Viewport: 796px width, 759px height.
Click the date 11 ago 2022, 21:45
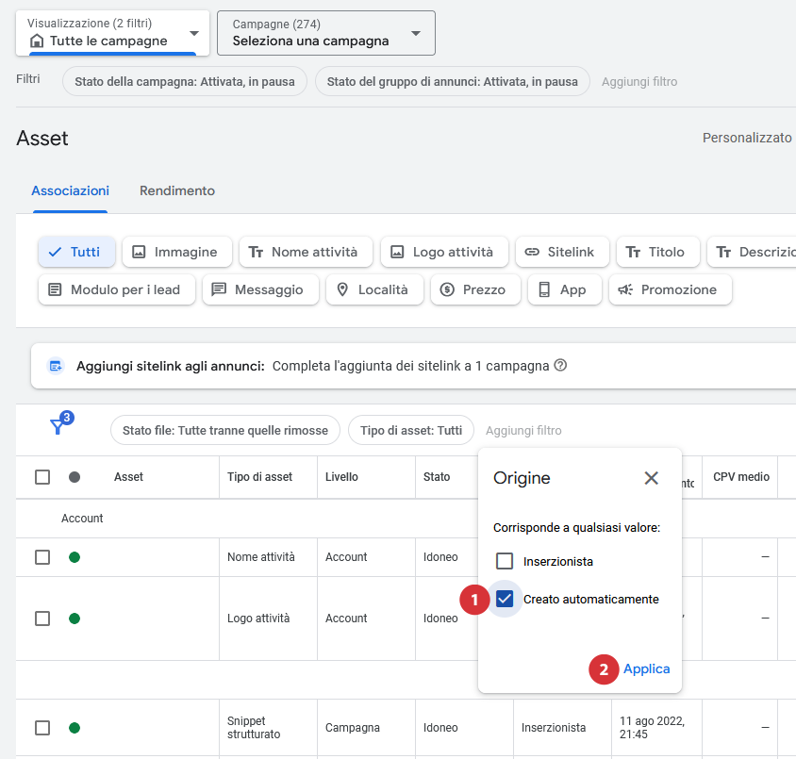click(x=653, y=728)
